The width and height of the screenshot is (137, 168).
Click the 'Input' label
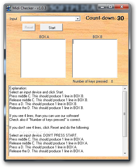pos(13,19)
